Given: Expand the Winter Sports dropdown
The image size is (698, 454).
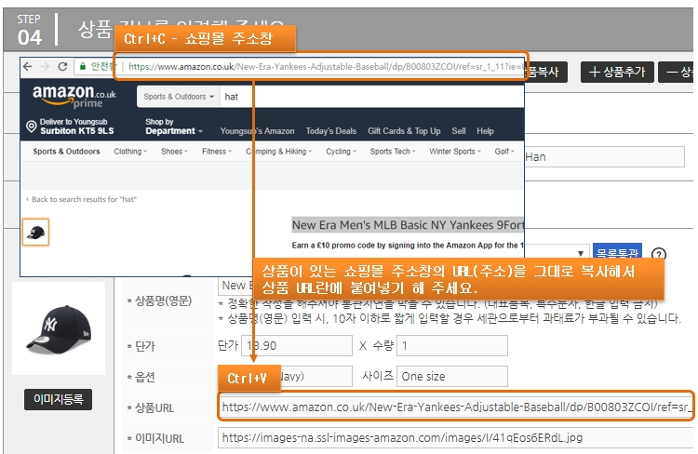Looking at the screenshot, I should coord(455,152).
